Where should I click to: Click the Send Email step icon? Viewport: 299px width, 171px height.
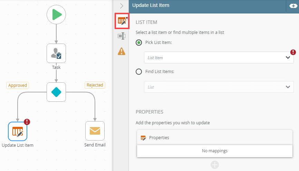pyautogui.click(x=95, y=130)
